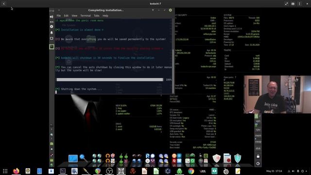The height and width of the screenshot is (175, 311).
Task: Click the webcam video overlay
Action: pos(277,94)
